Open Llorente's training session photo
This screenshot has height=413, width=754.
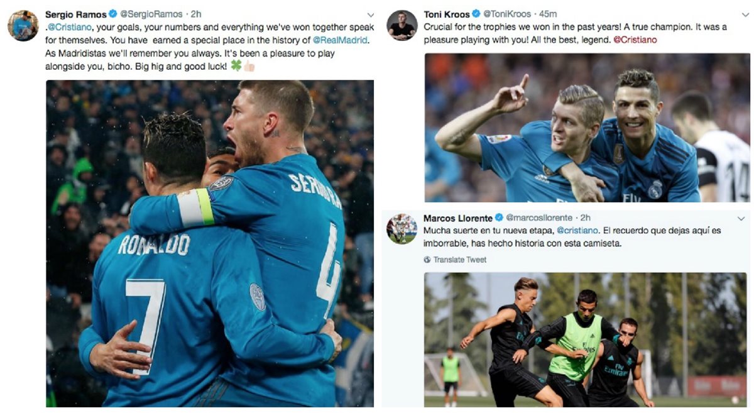tap(586, 339)
